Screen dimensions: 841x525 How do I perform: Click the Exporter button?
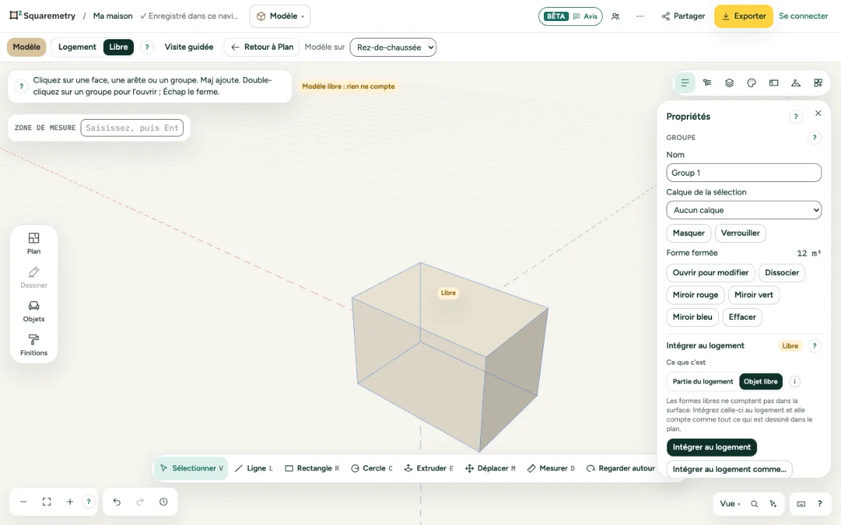(x=744, y=16)
